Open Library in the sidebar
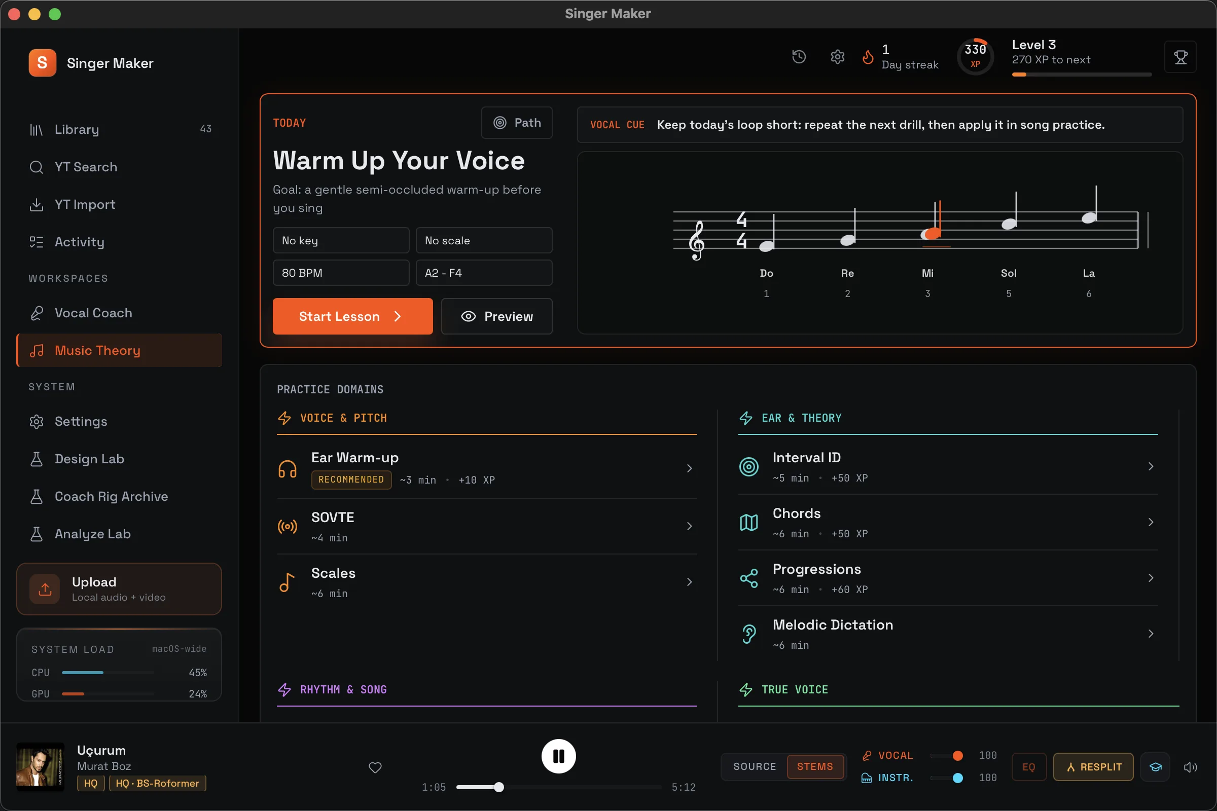The image size is (1217, 811). (119, 129)
